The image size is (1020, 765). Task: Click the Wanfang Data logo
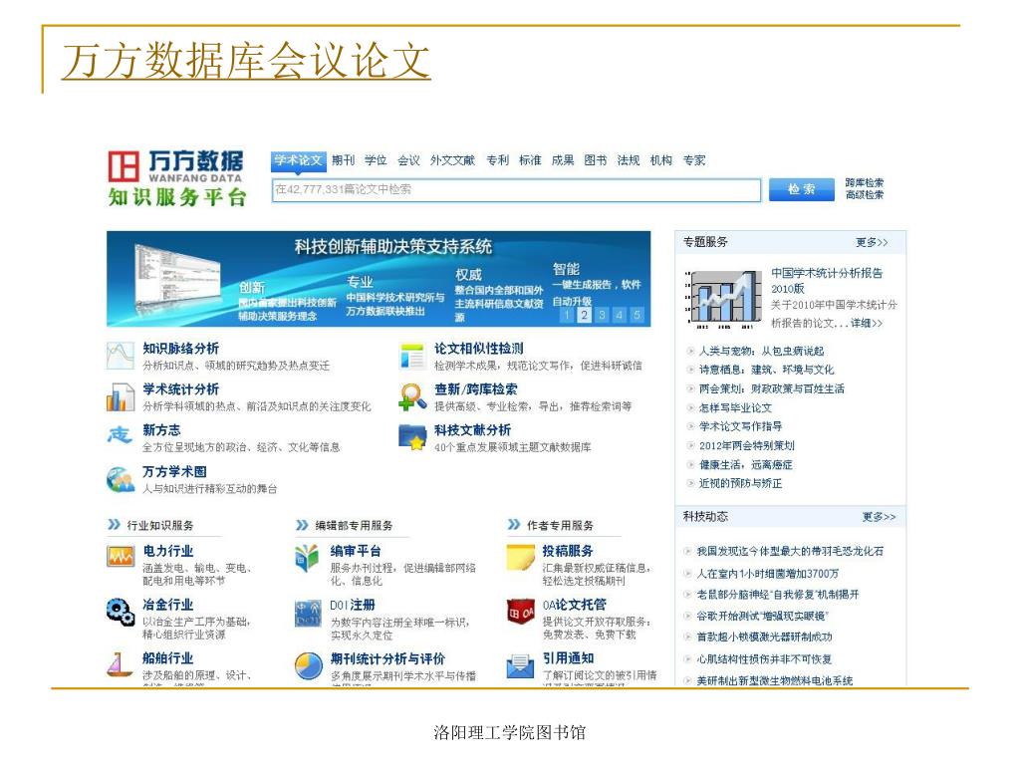tap(176, 179)
